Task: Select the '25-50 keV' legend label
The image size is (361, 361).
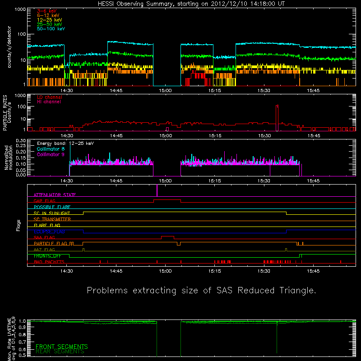Action: point(50,24)
